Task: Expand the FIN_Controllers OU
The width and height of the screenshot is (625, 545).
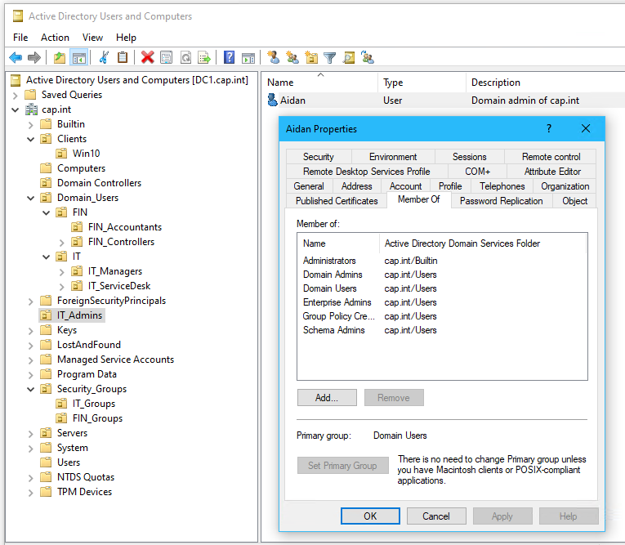Action: coord(61,243)
